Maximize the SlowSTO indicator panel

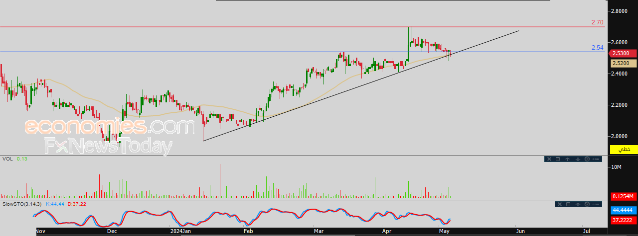(x=568, y=204)
